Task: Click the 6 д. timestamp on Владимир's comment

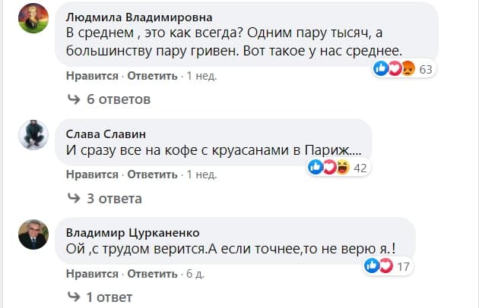Action: 196,273
